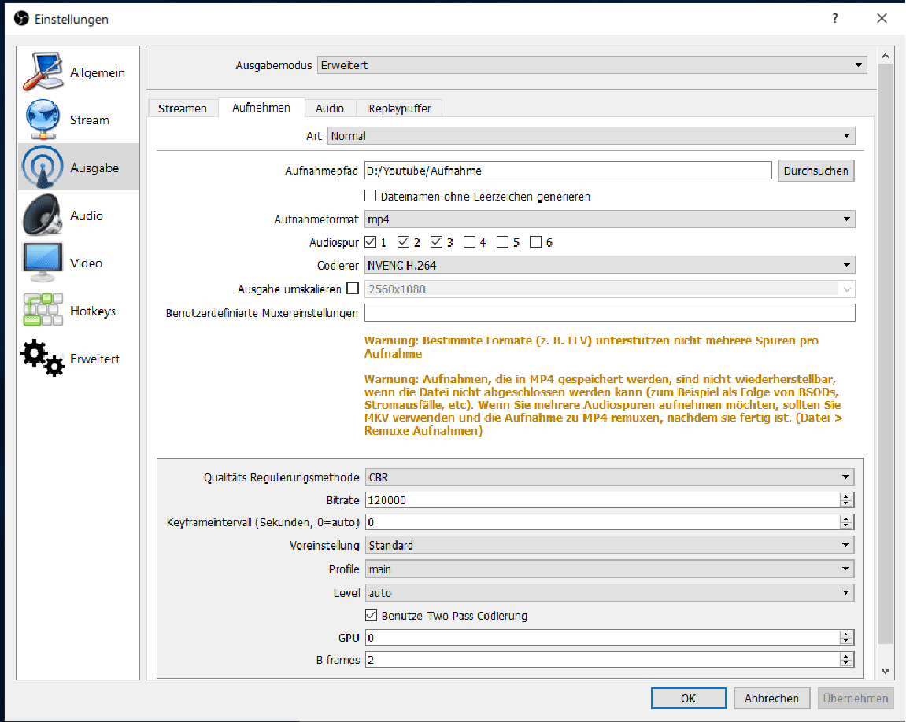The image size is (906, 722).
Task: Decrease Keyframeintervall with down arrow
Action: click(x=846, y=526)
